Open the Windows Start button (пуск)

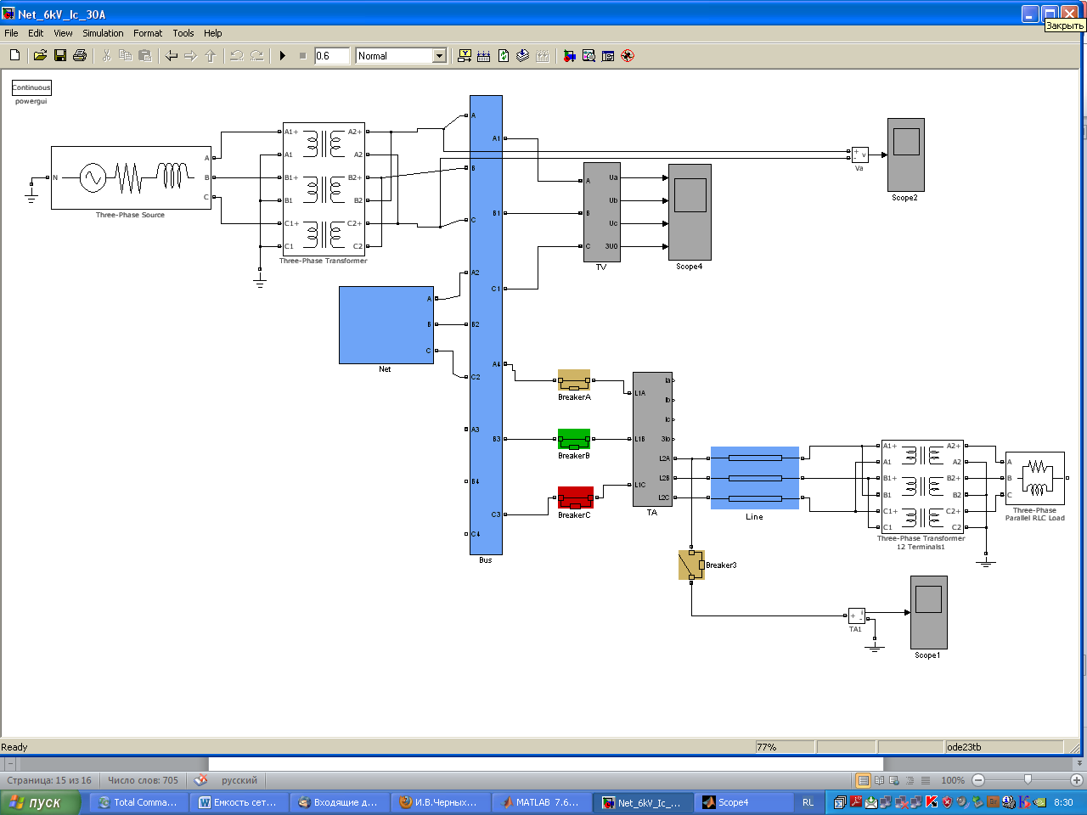40,802
